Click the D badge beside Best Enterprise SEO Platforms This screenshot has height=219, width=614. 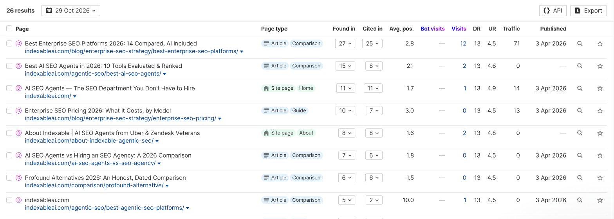point(18,43)
